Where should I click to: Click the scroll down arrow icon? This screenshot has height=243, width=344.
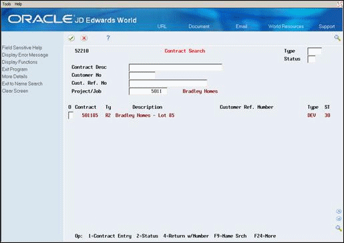339,219
